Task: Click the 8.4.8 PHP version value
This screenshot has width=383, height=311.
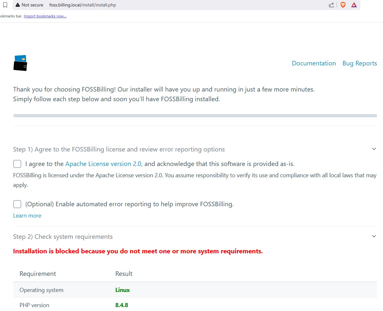Action: click(122, 305)
